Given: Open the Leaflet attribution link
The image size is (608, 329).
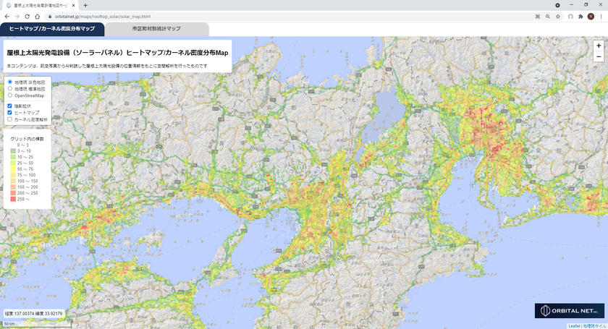Looking at the screenshot, I should [x=573, y=326].
